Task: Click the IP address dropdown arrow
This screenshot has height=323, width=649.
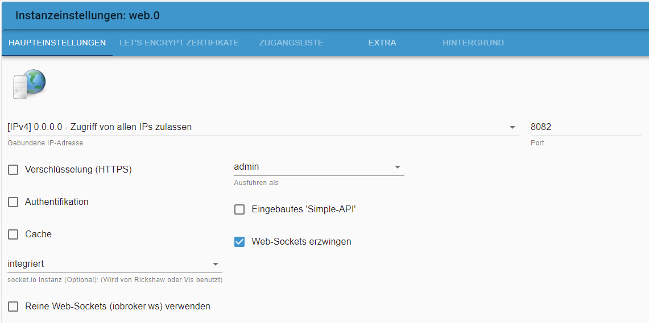Action: coord(512,128)
